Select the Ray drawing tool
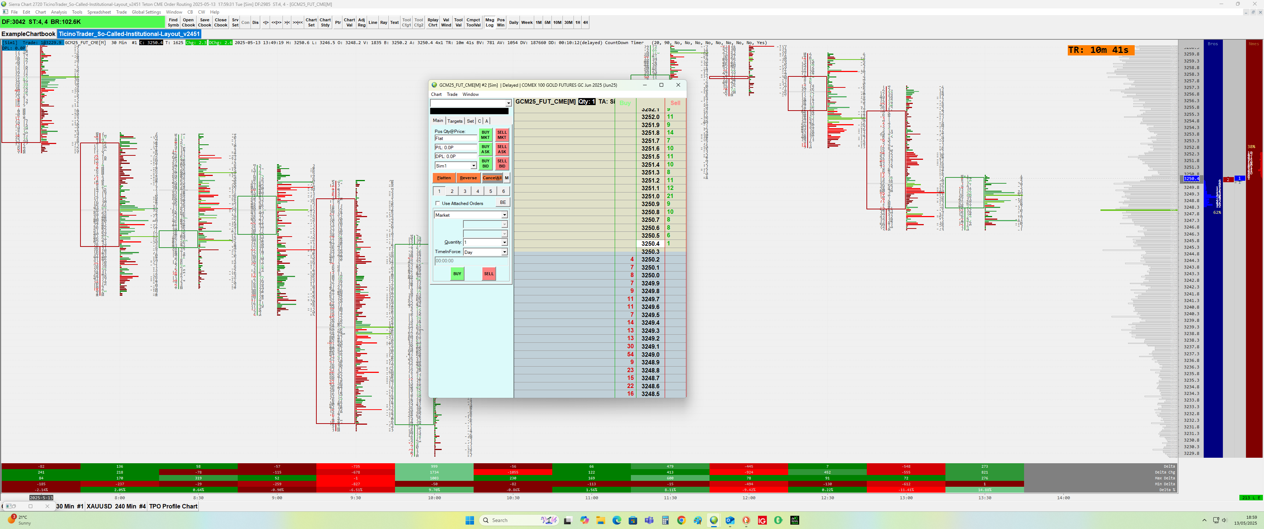 tap(384, 22)
